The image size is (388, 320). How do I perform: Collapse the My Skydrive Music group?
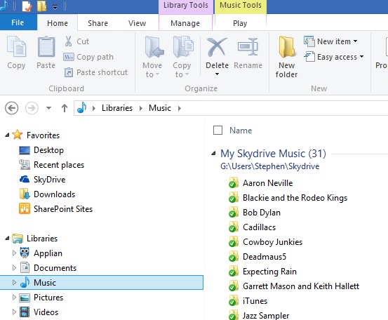[x=213, y=154]
